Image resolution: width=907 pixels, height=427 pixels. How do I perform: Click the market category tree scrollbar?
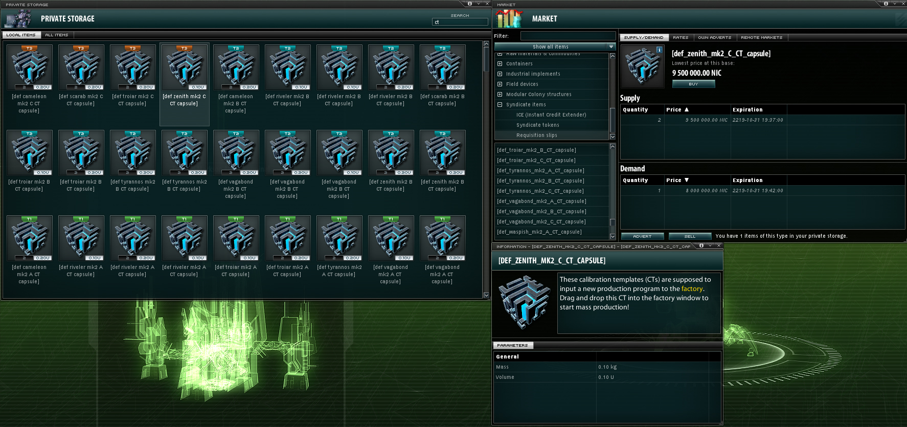point(613,120)
